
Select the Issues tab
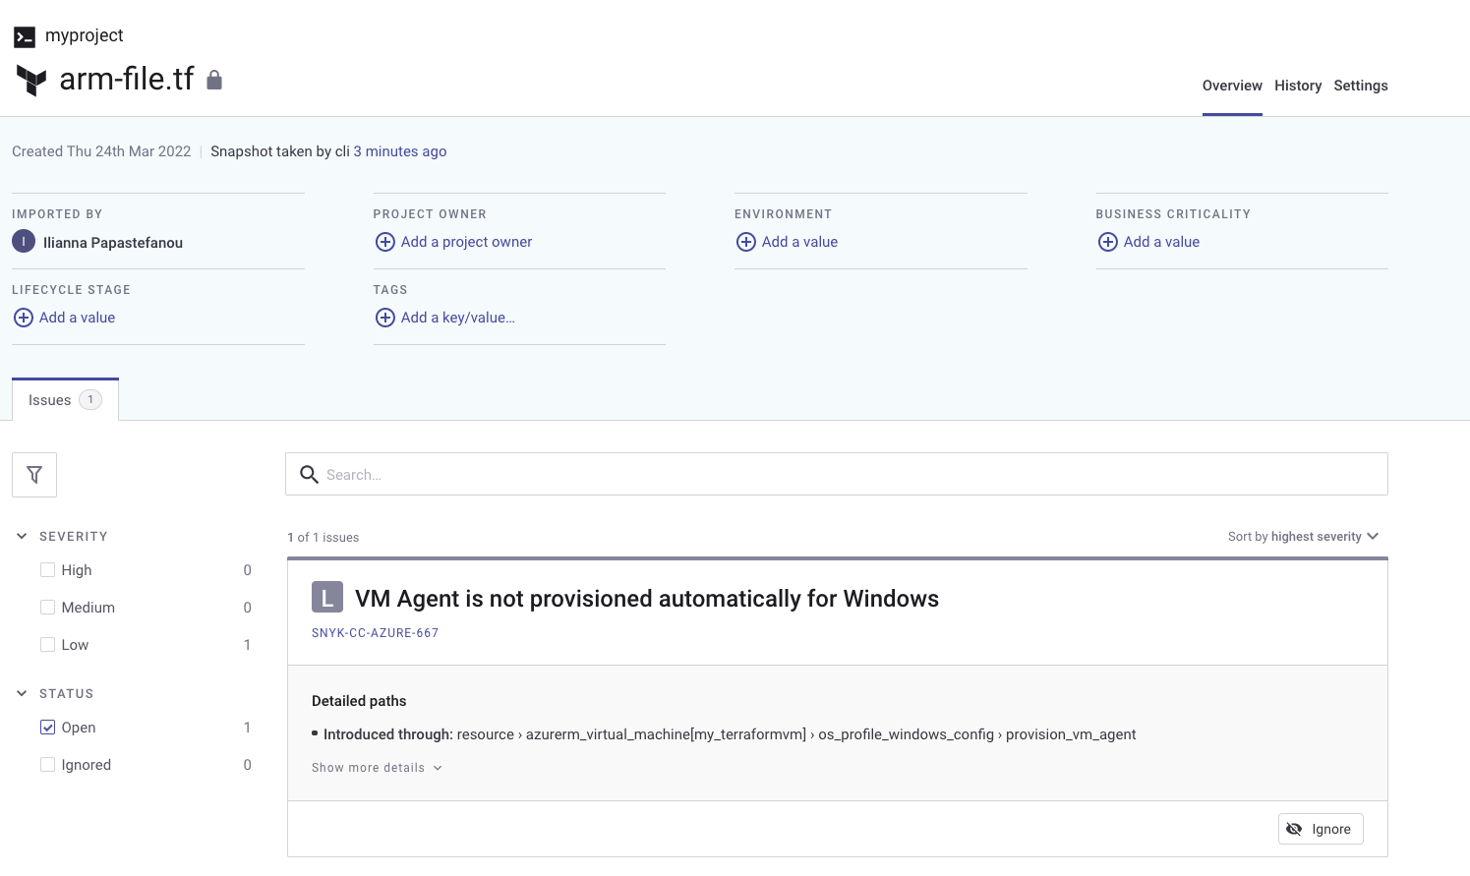(65, 400)
